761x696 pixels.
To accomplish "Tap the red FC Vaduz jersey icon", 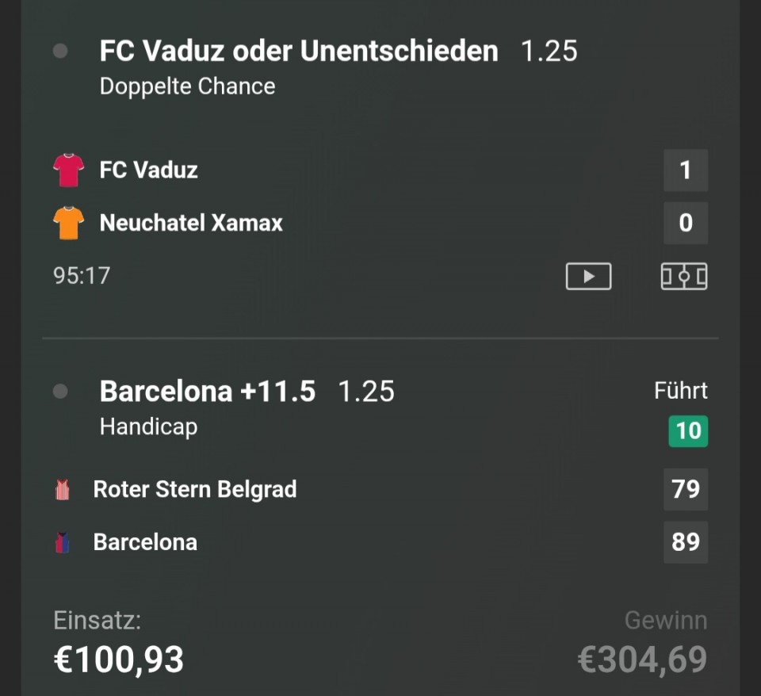I will point(68,170).
